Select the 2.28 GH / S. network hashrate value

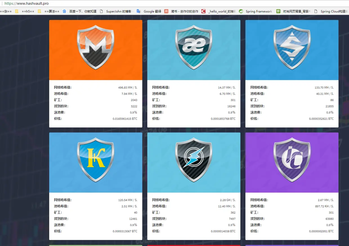[228, 200]
